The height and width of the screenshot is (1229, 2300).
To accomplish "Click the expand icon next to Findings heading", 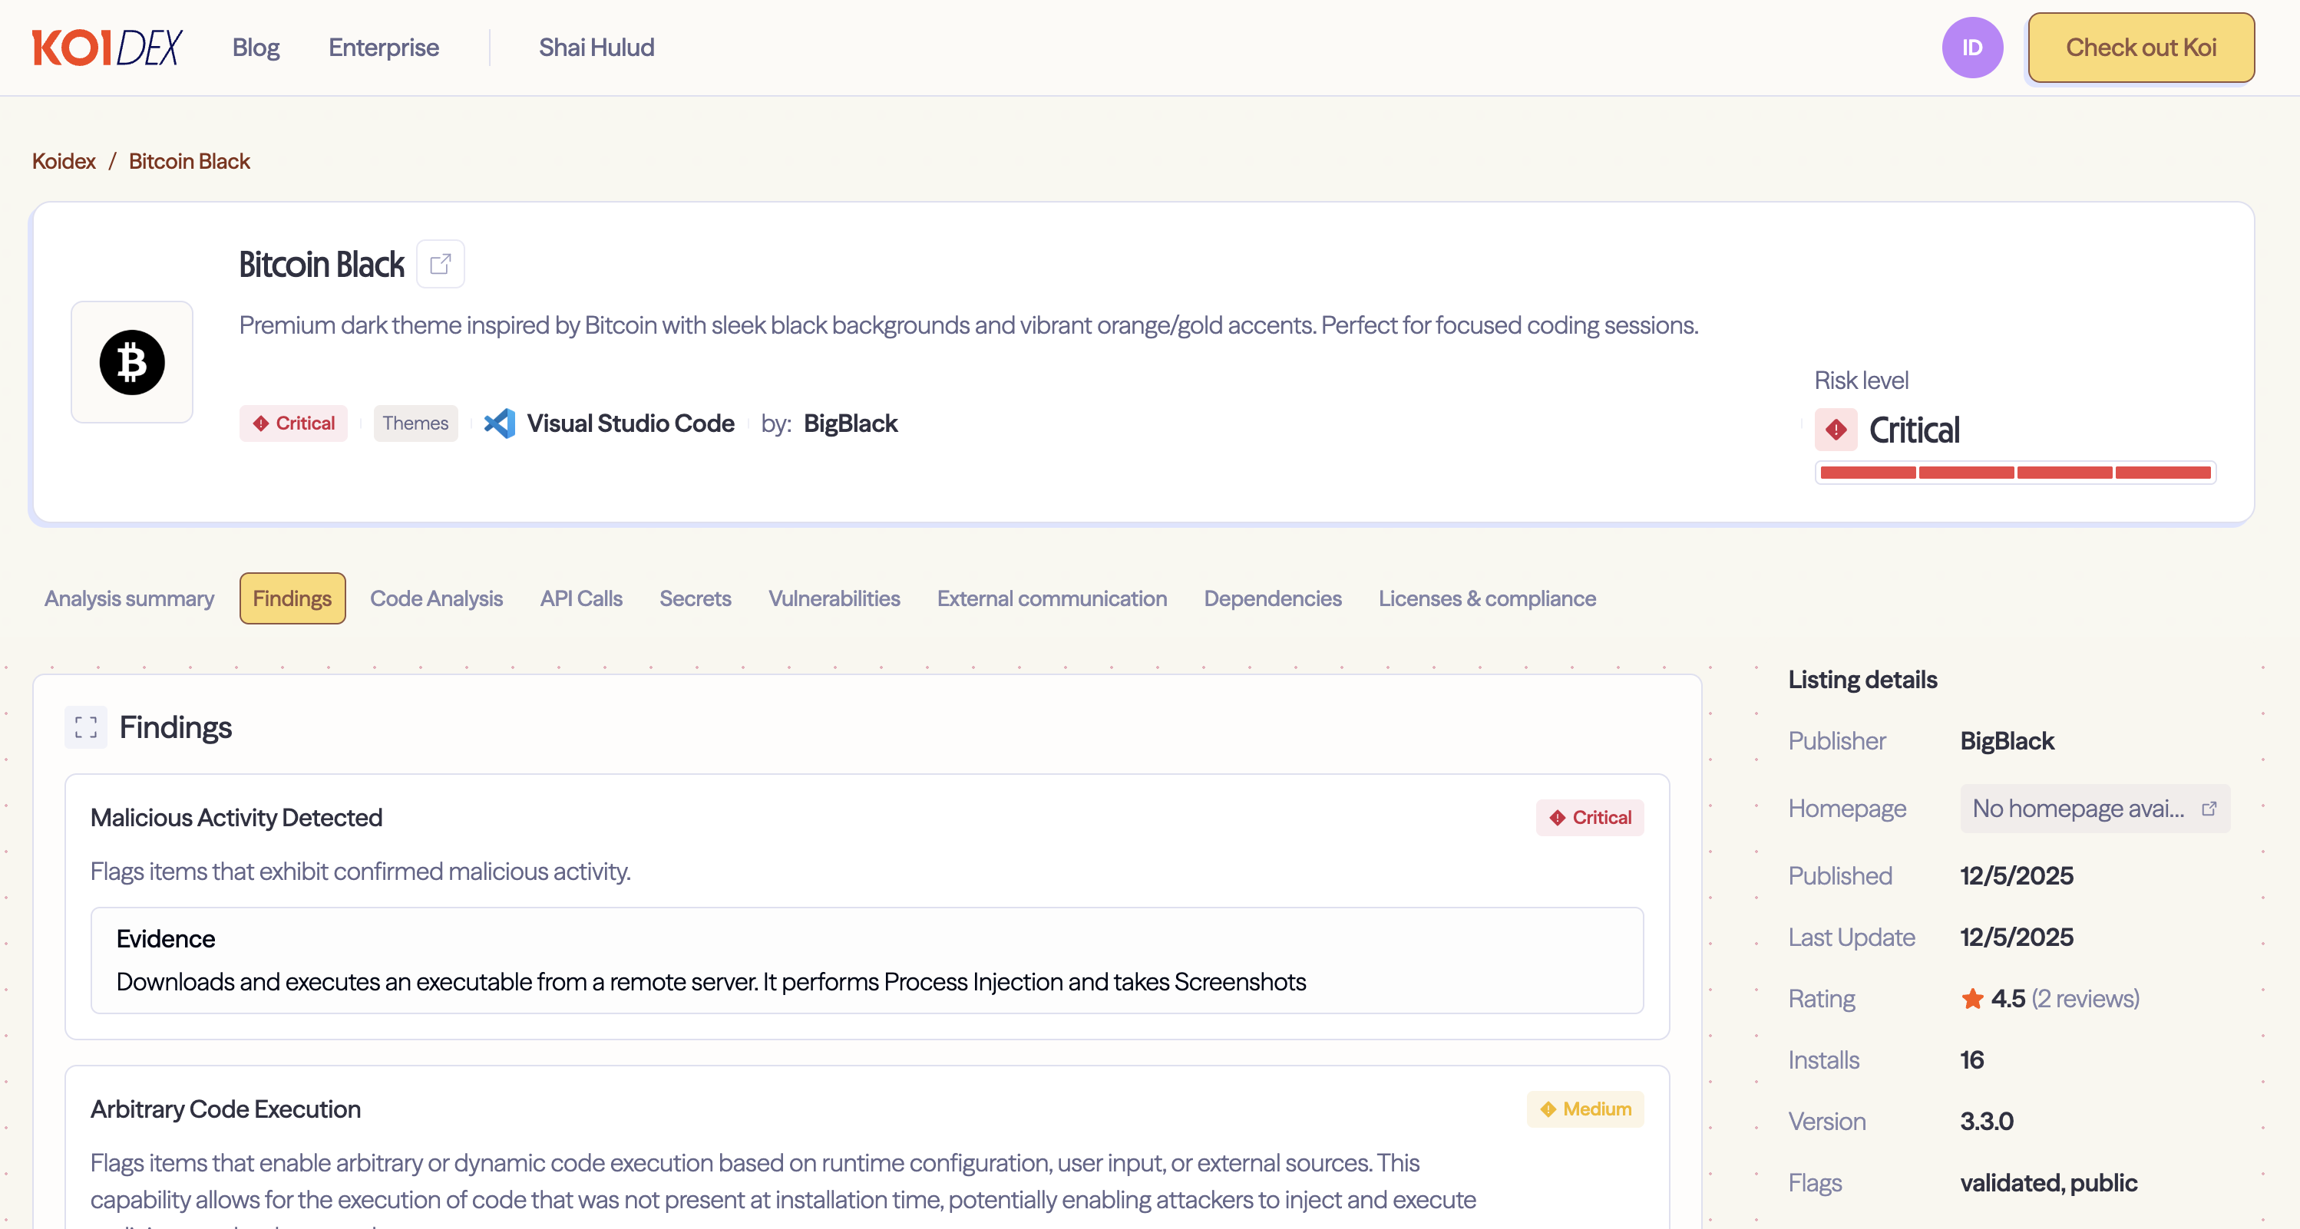I will 86,727.
